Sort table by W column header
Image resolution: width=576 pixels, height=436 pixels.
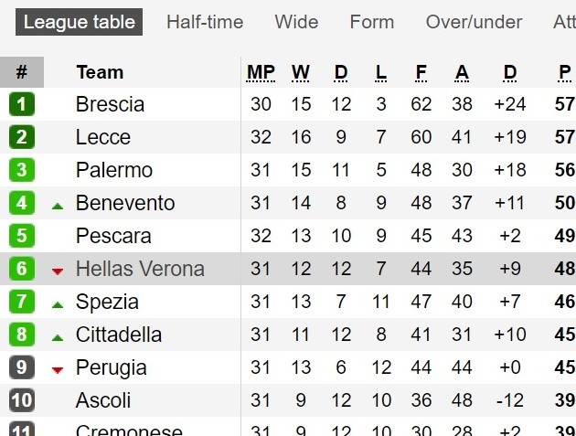coord(301,72)
